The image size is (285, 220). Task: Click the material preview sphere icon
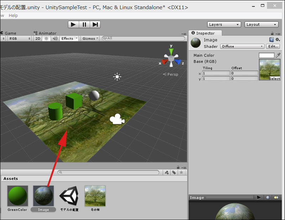pyautogui.click(x=196, y=43)
